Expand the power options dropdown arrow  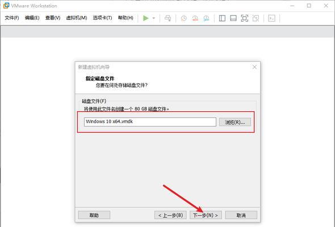154,18
